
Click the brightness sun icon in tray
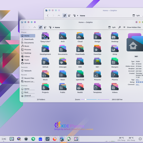[140, 139]
